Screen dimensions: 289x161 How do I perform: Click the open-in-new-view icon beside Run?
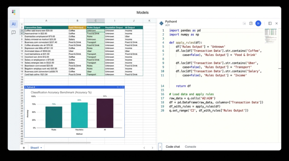[251, 23]
